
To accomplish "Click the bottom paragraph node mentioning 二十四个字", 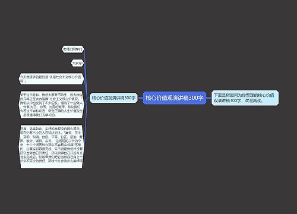I will 52,147.
